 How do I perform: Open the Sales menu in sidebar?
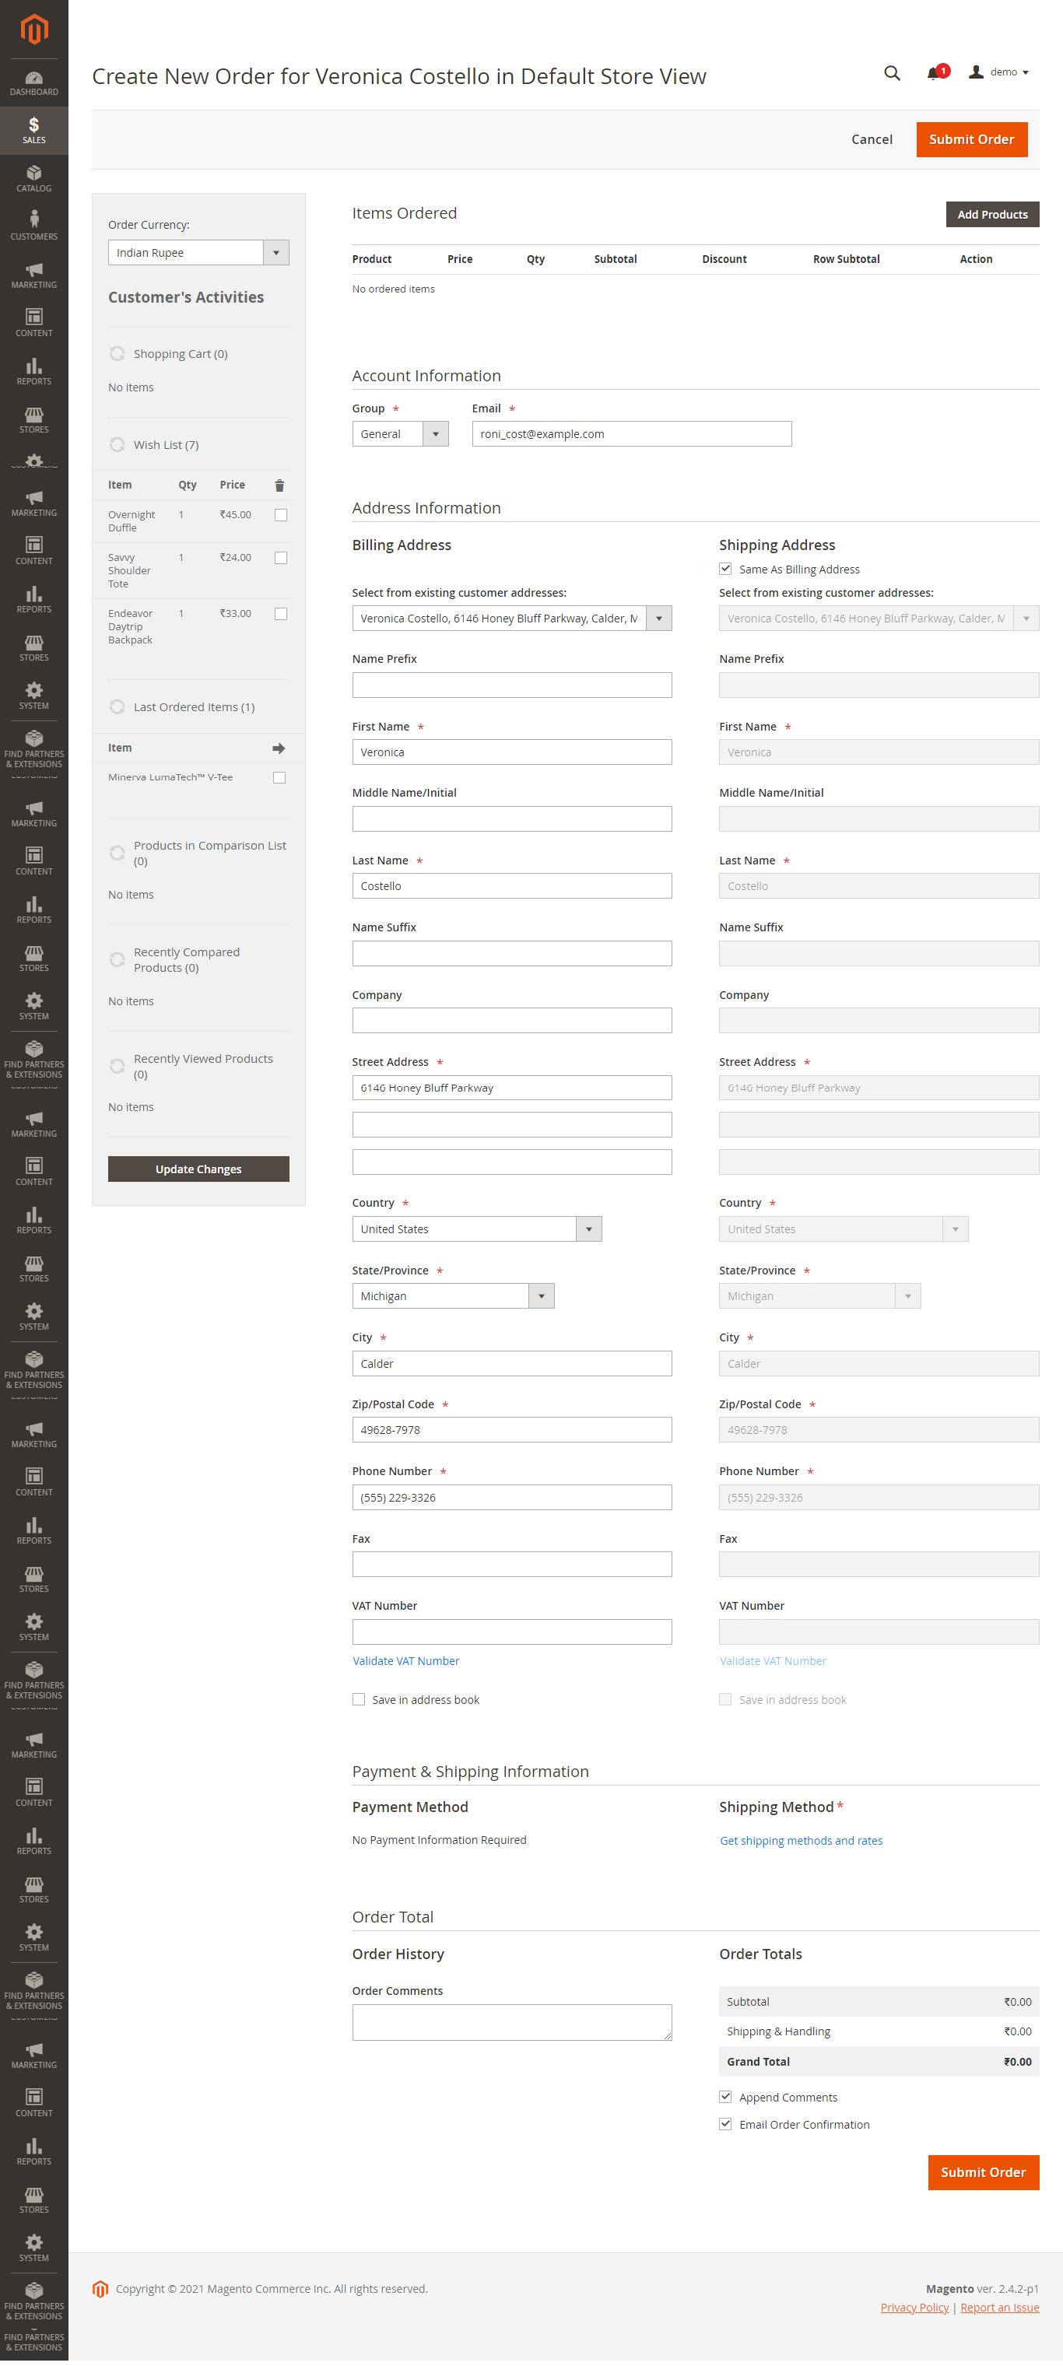coord(34,131)
